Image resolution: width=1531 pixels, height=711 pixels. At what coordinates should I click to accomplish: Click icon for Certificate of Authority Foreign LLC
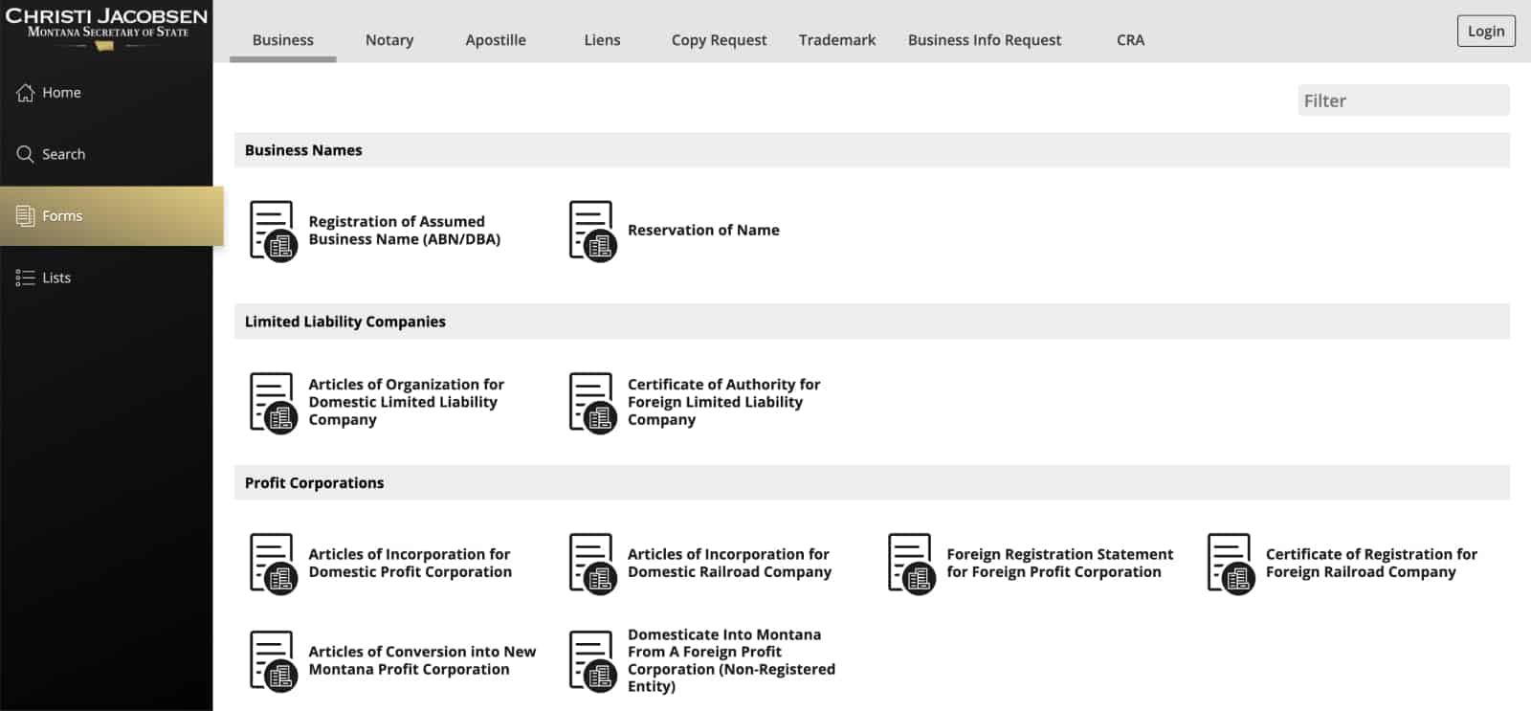pyautogui.click(x=592, y=403)
